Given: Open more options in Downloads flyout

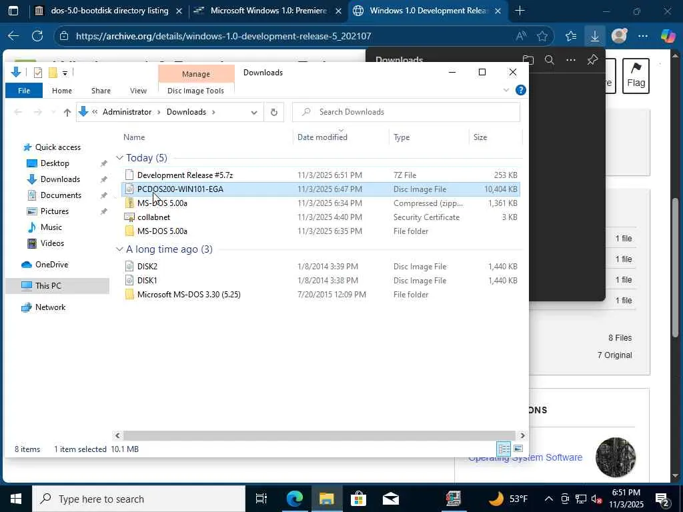Looking at the screenshot, I should pyautogui.click(x=571, y=60).
